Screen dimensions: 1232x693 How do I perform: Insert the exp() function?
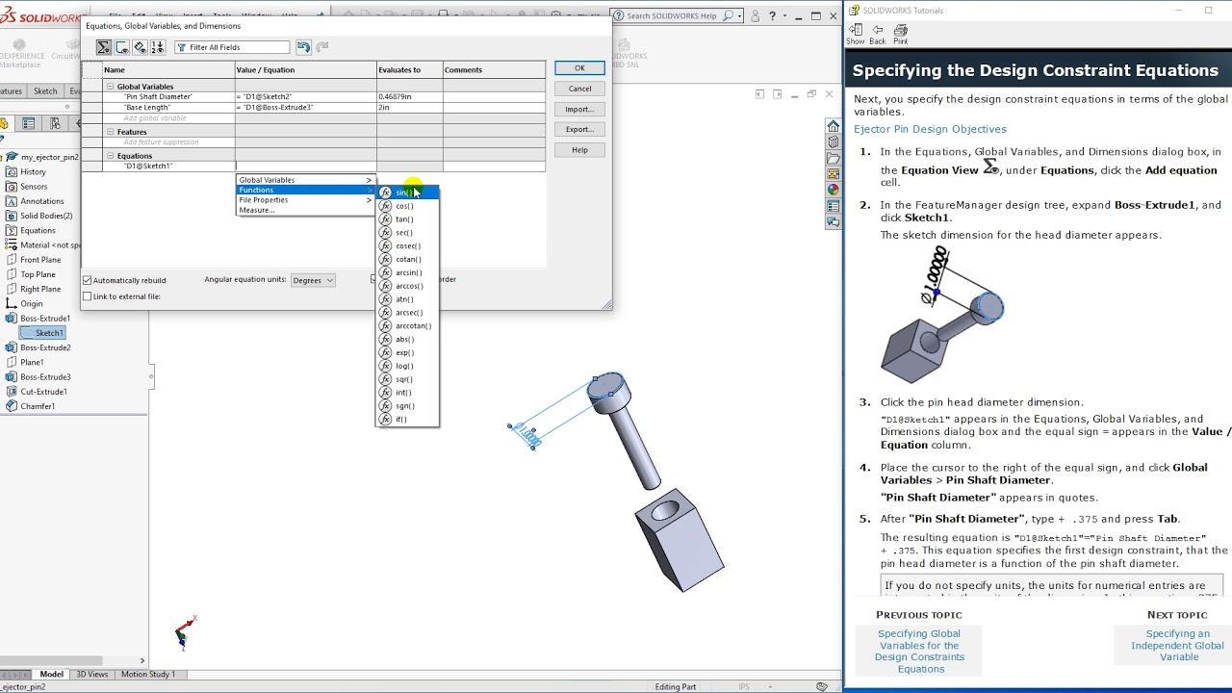click(407, 353)
